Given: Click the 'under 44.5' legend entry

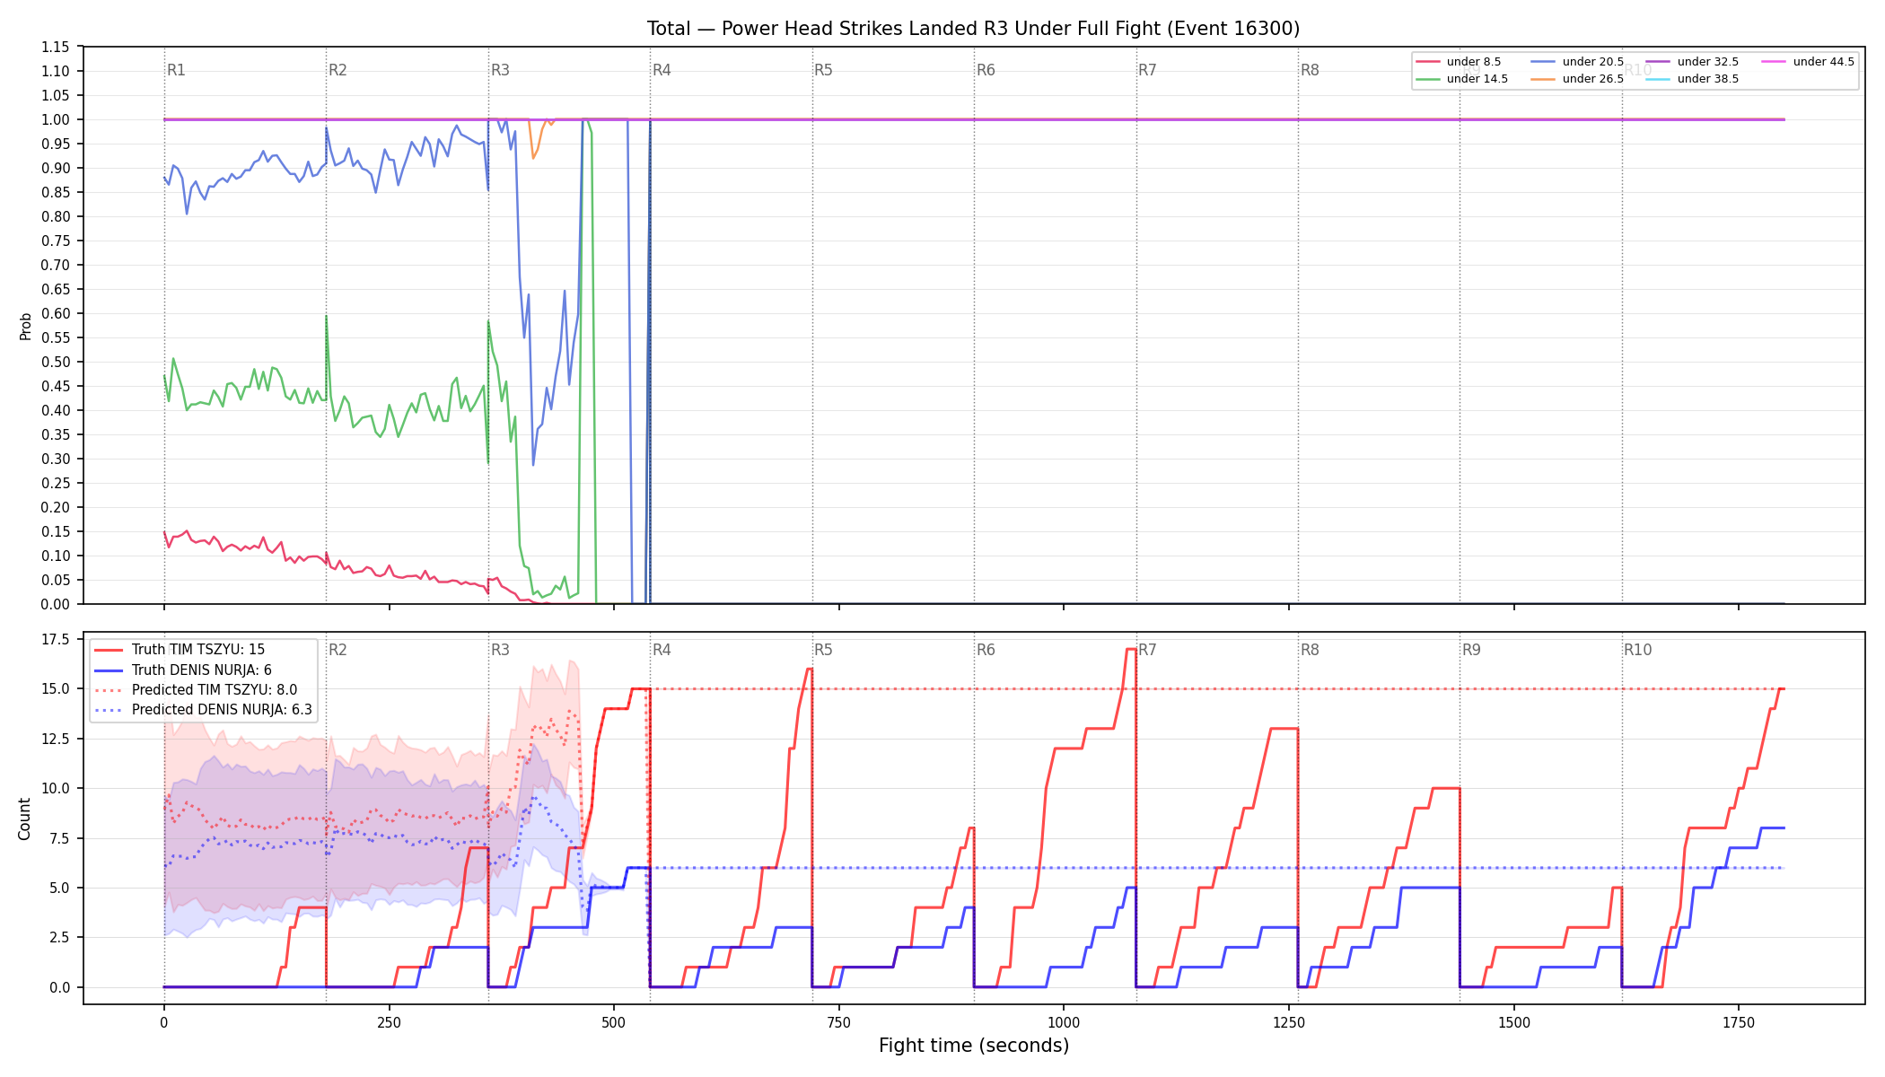Looking at the screenshot, I should coord(1808,62).
